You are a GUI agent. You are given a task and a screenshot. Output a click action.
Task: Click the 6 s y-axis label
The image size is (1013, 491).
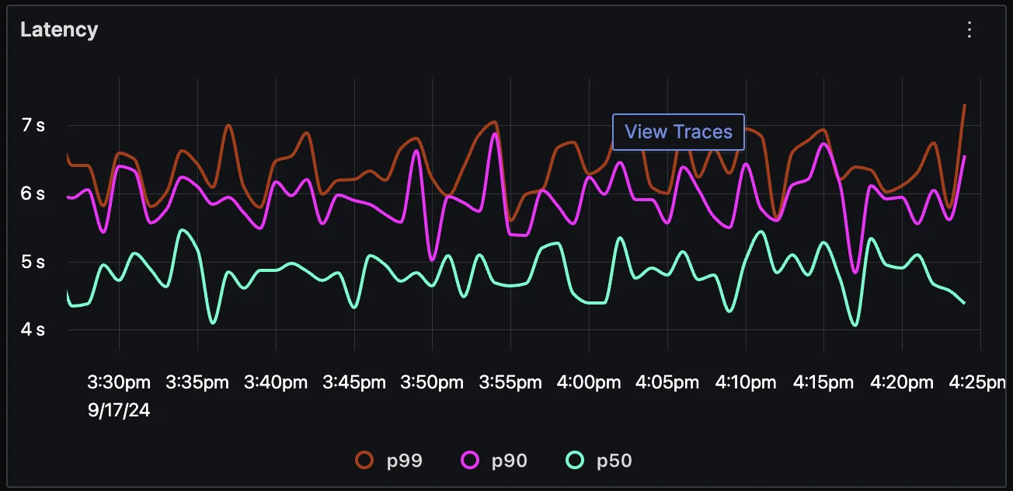pyautogui.click(x=33, y=193)
